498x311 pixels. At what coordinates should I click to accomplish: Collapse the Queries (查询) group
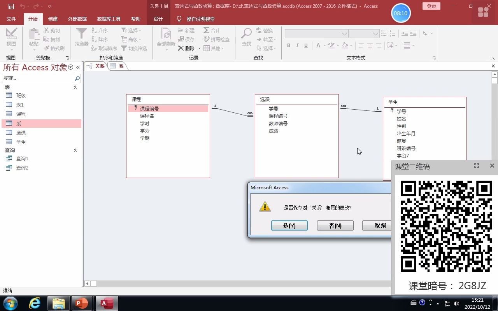coord(75,150)
